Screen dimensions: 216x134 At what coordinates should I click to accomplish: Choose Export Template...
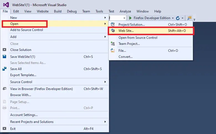click(x=55, y=75)
